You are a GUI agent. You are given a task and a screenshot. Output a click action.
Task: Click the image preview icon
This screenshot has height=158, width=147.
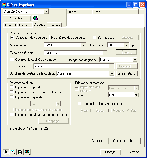20,152
